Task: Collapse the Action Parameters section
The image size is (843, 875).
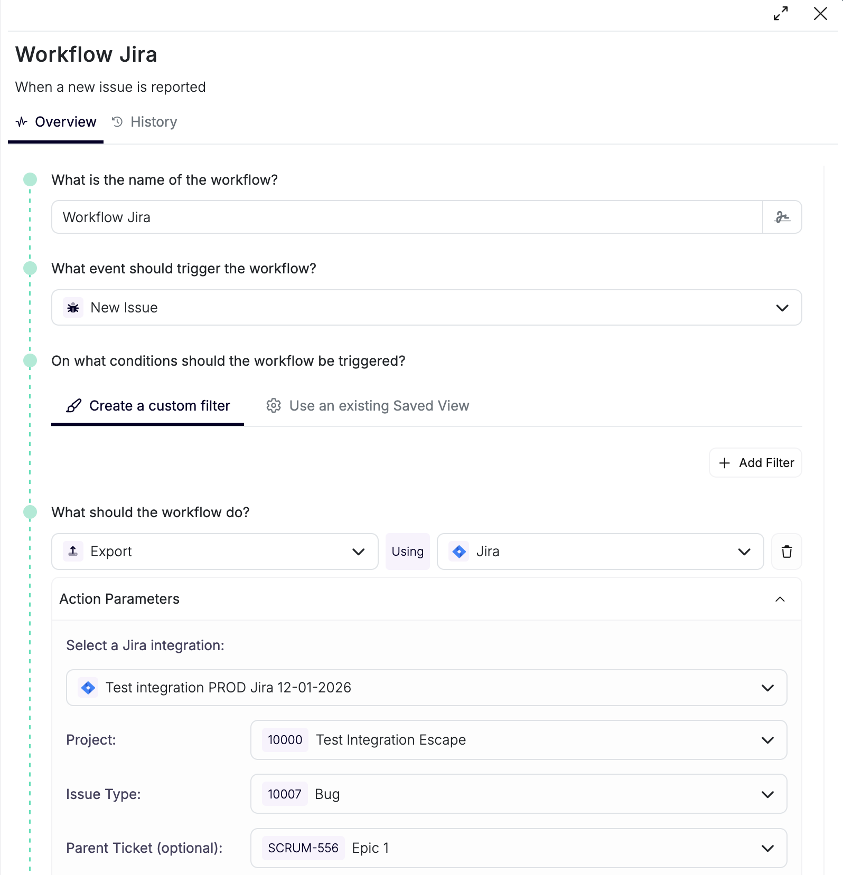Action: tap(780, 599)
